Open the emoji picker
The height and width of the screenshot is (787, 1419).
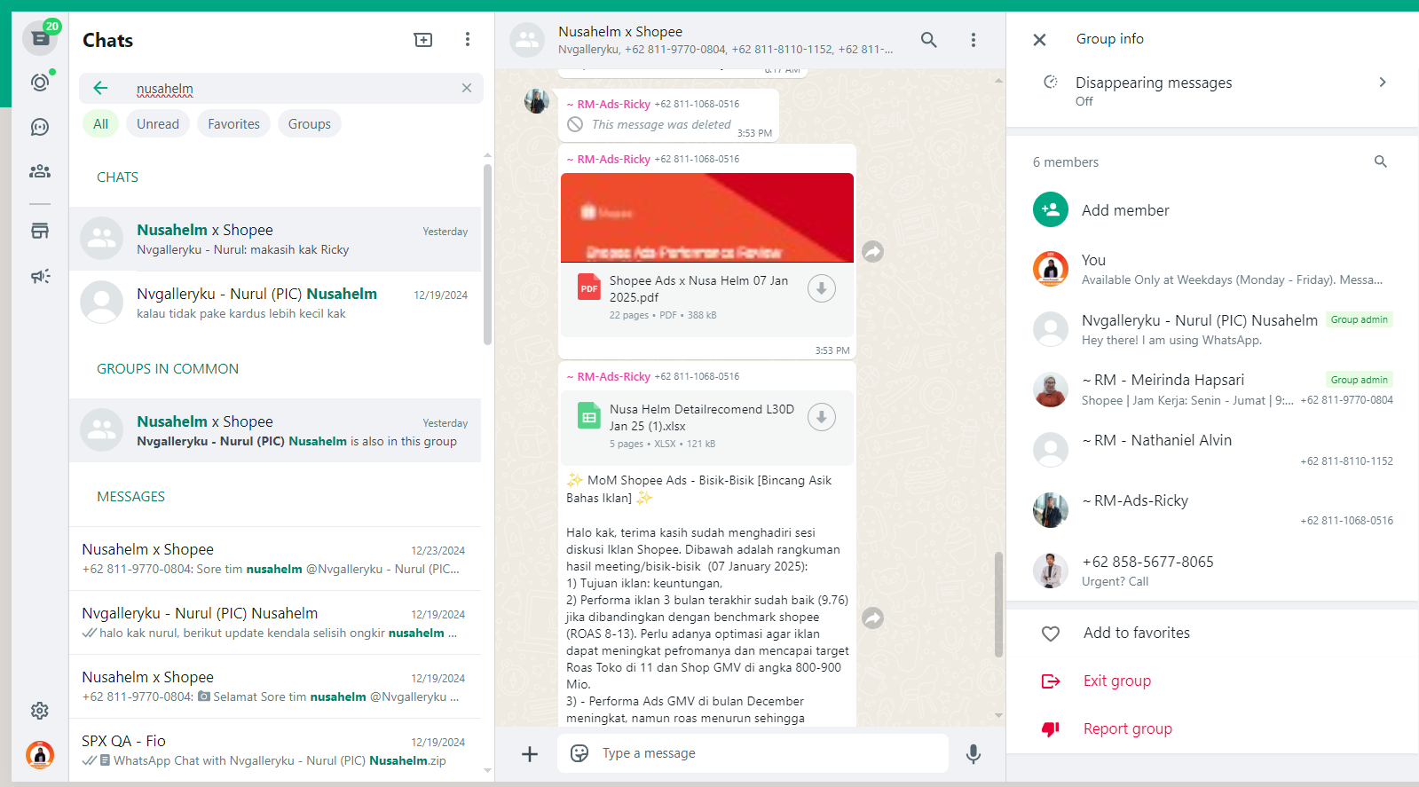[x=579, y=753]
